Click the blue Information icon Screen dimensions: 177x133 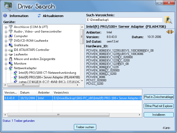tap(5, 16)
